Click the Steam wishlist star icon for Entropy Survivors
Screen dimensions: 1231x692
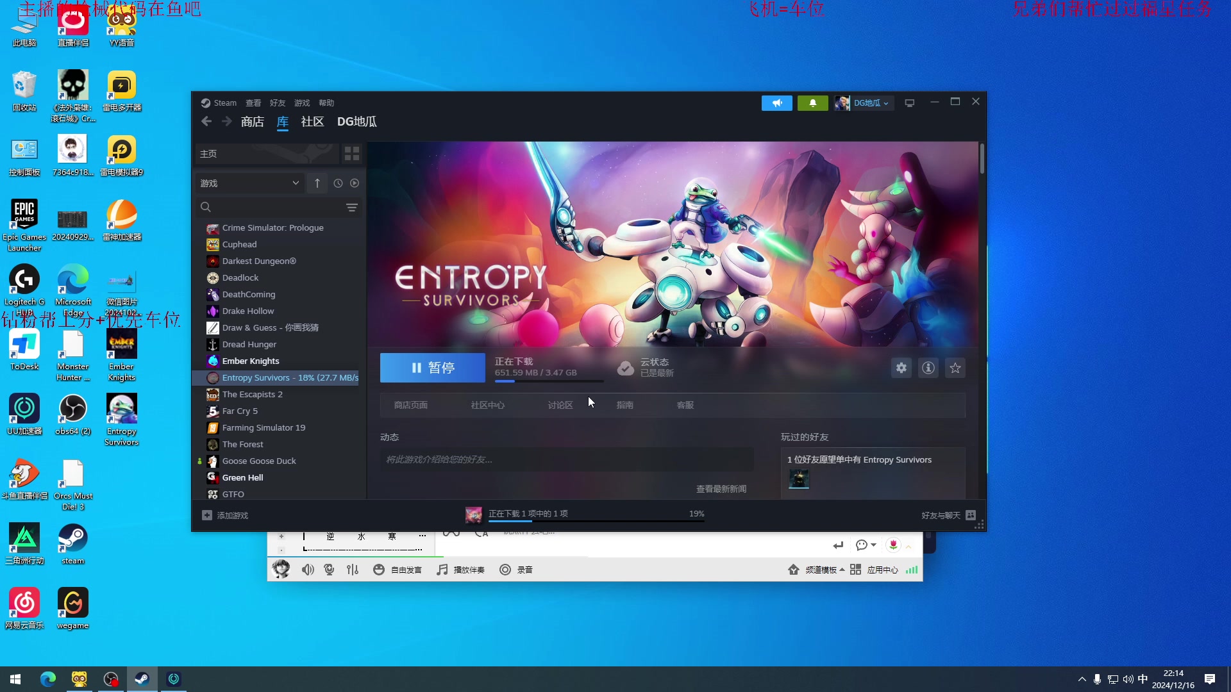coord(955,368)
